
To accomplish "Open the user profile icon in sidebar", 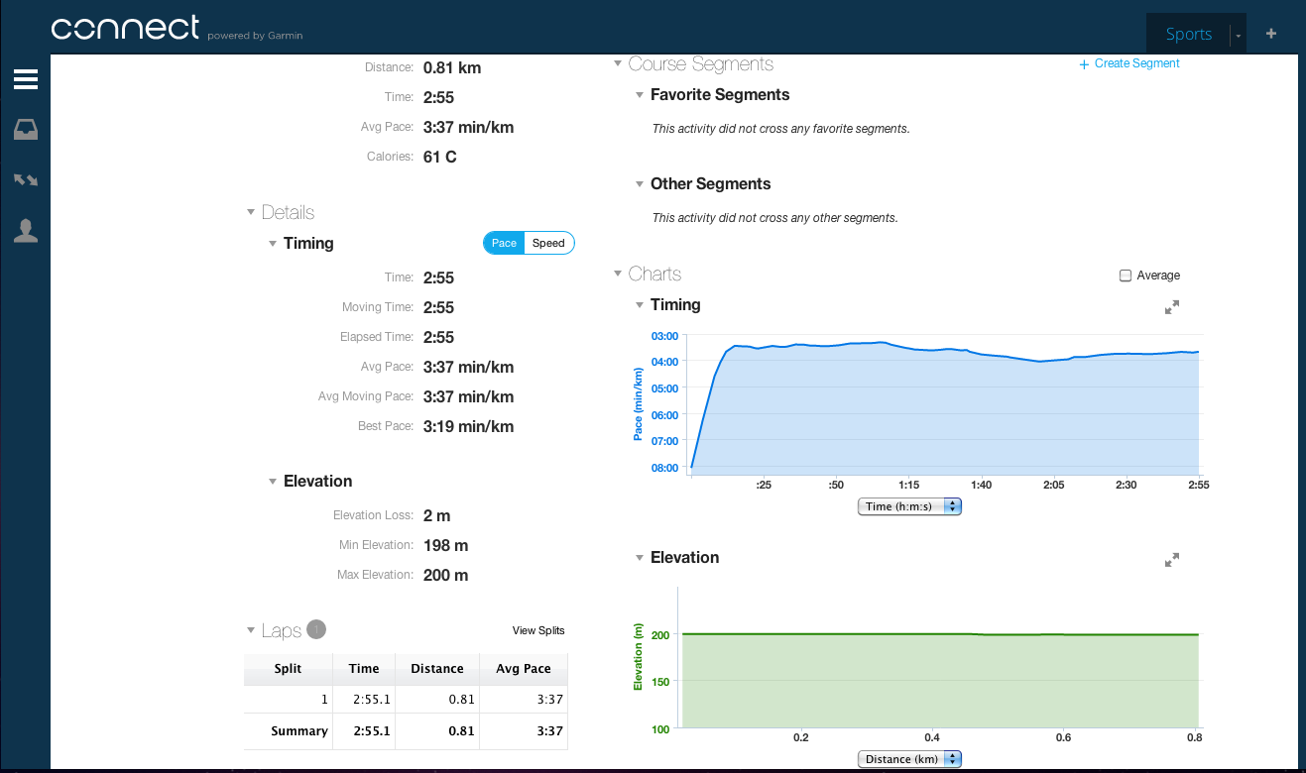I will click(x=26, y=231).
